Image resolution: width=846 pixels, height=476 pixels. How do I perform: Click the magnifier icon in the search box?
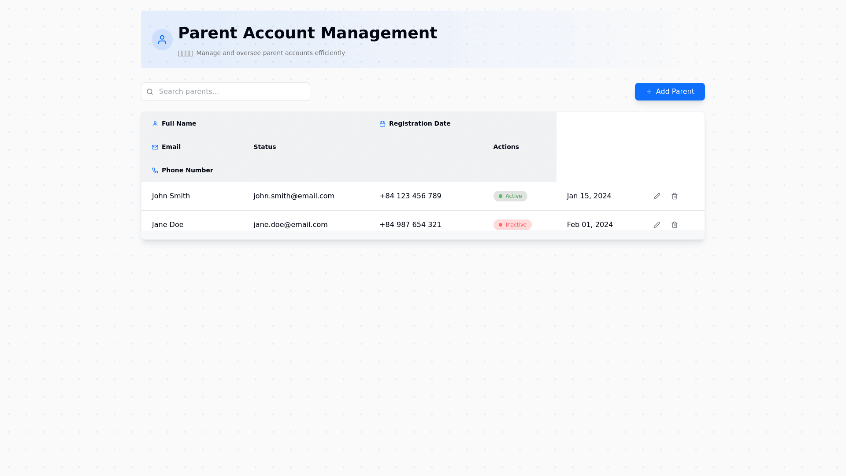150,92
